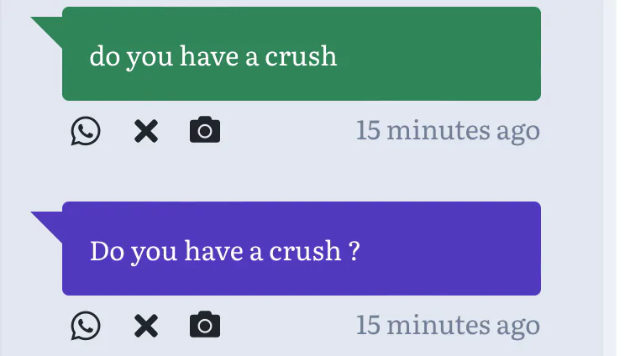Click the empty right side of purple bubble
Viewport: 630px width, 356px height.
pyautogui.click(x=462, y=249)
